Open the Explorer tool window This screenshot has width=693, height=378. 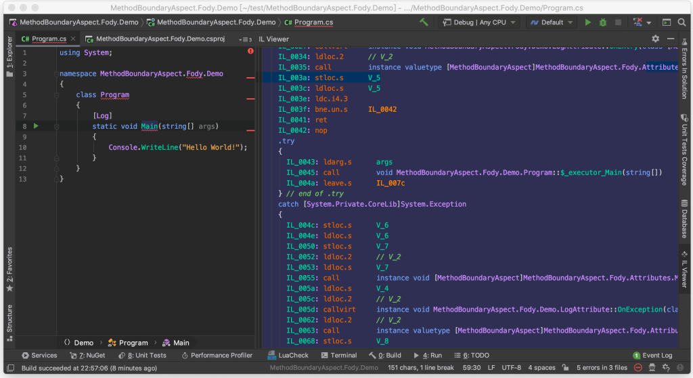pyautogui.click(x=9, y=57)
